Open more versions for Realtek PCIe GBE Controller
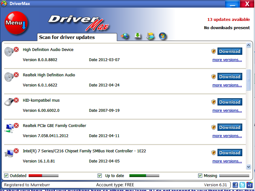The width and height of the screenshot is (255, 191). (x=227, y=136)
